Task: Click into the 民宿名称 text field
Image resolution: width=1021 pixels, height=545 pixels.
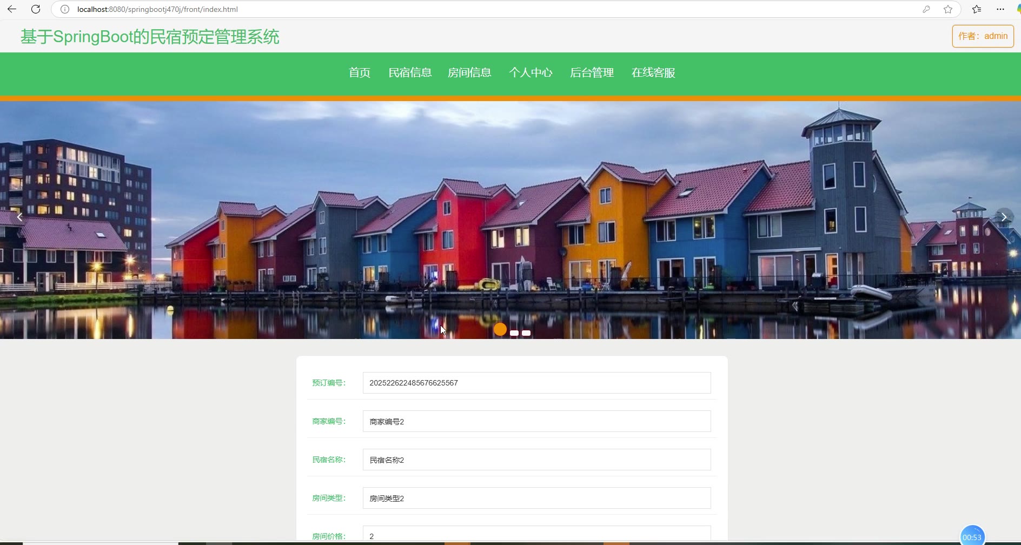Action: click(x=536, y=460)
